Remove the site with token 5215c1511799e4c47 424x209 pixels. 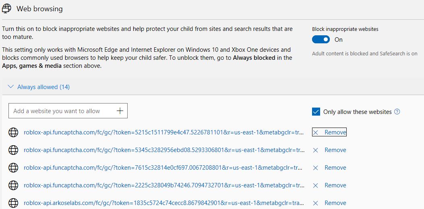pyautogui.click(x=329, y=132)
